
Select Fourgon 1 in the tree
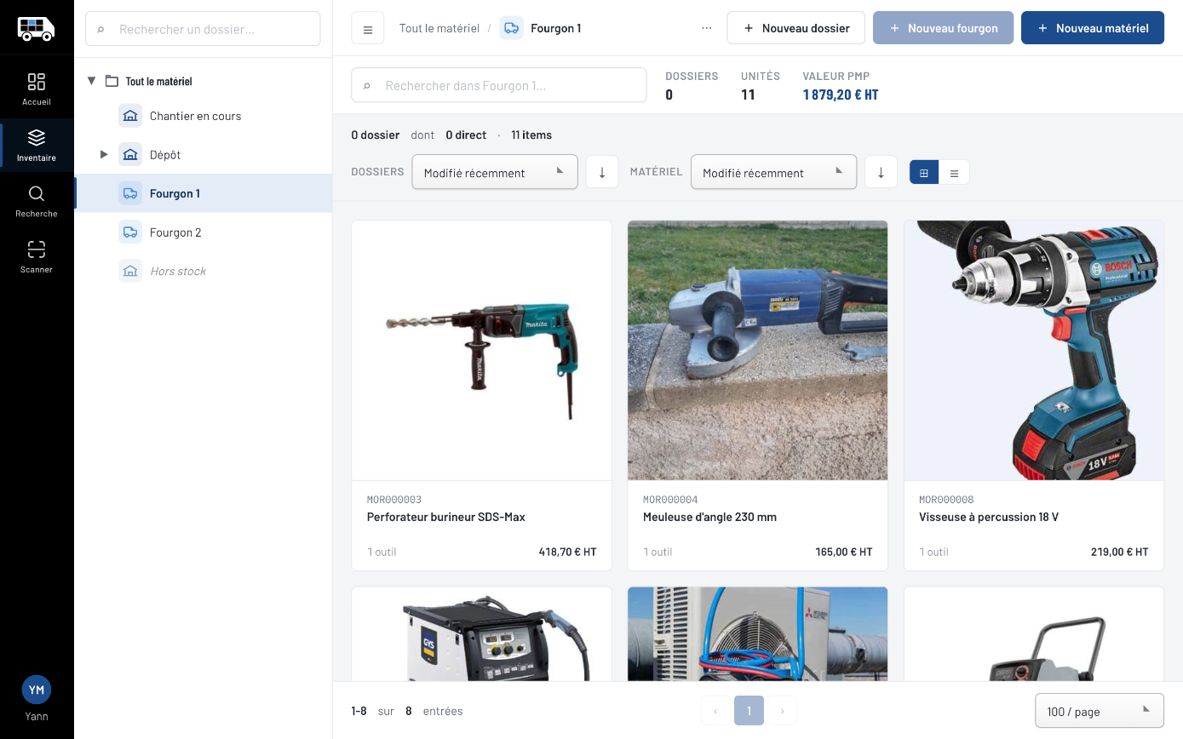click(x=204, y=193)
